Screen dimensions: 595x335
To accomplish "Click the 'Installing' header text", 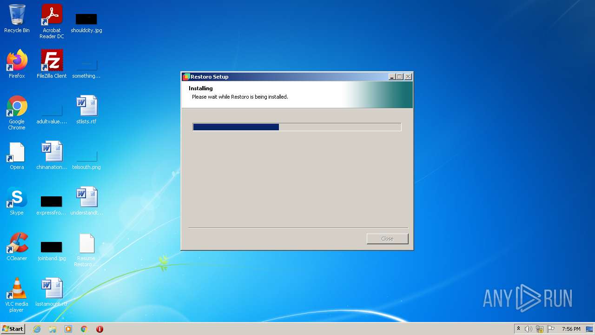I will click(x=201, y=88).
